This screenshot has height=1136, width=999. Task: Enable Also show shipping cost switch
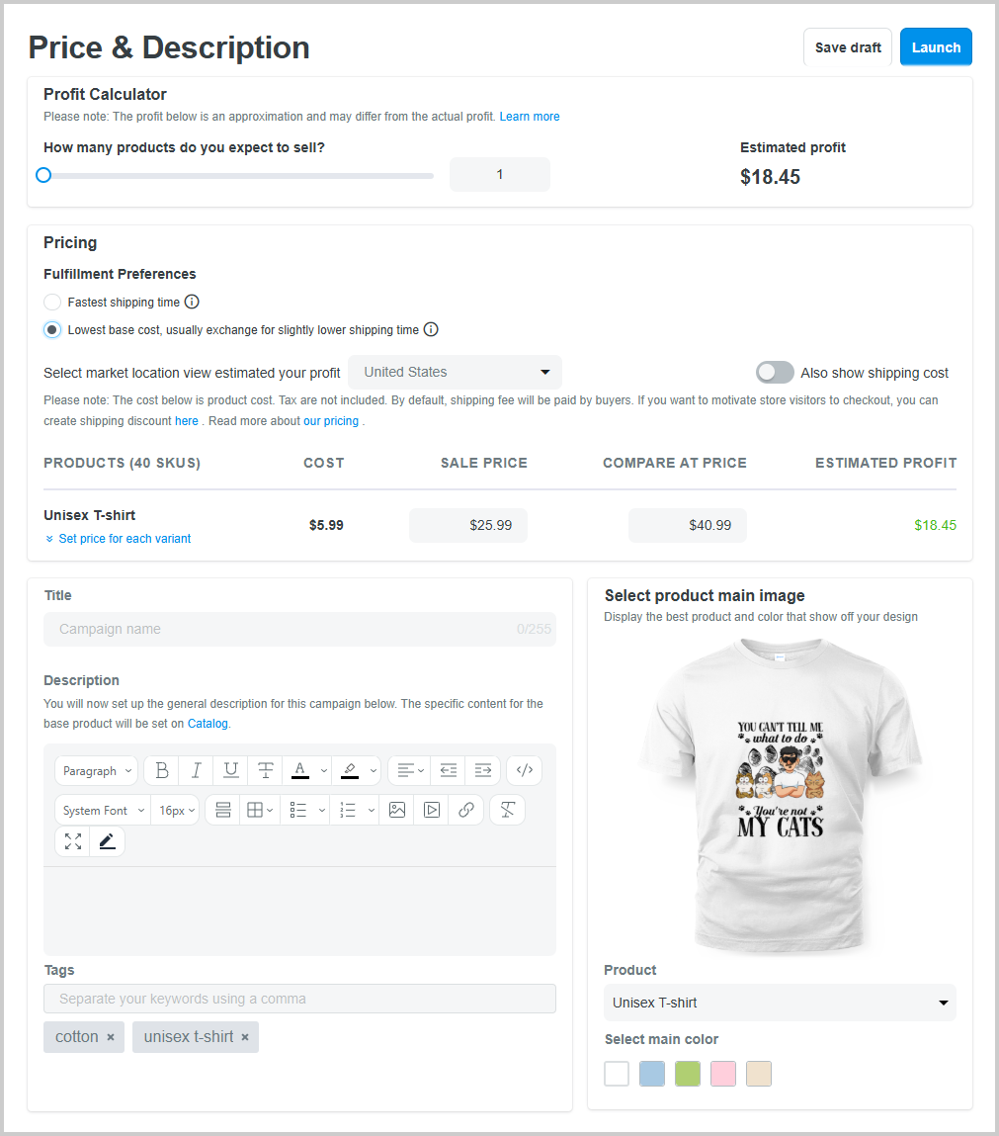click(x=775, y=373)
